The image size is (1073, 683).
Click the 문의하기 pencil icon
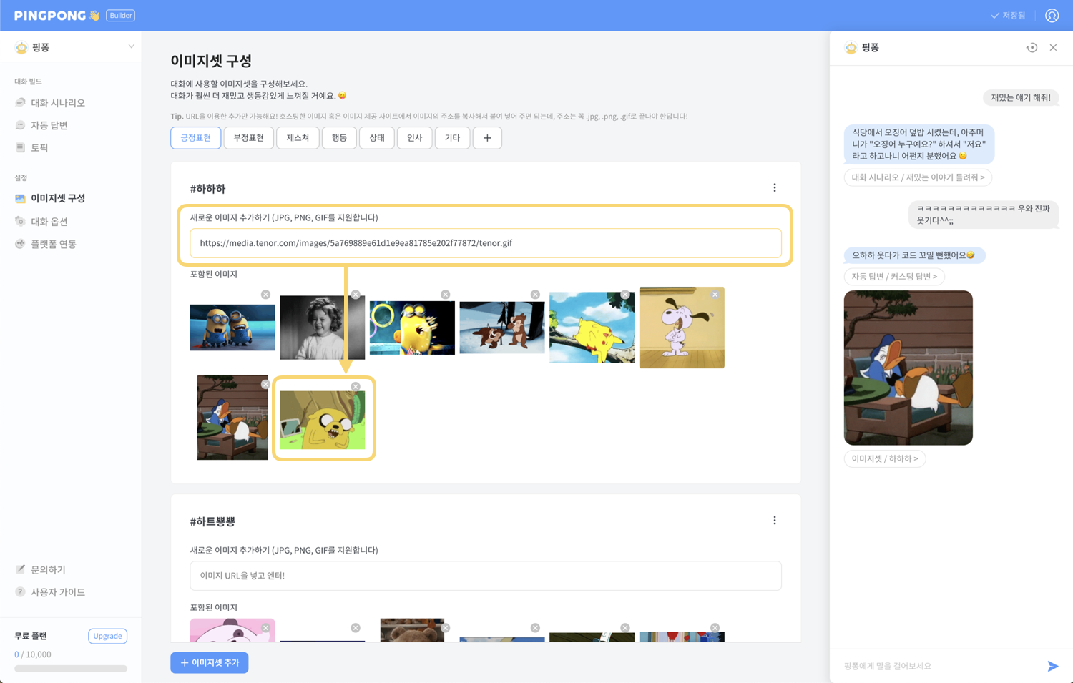coord(20,569)
